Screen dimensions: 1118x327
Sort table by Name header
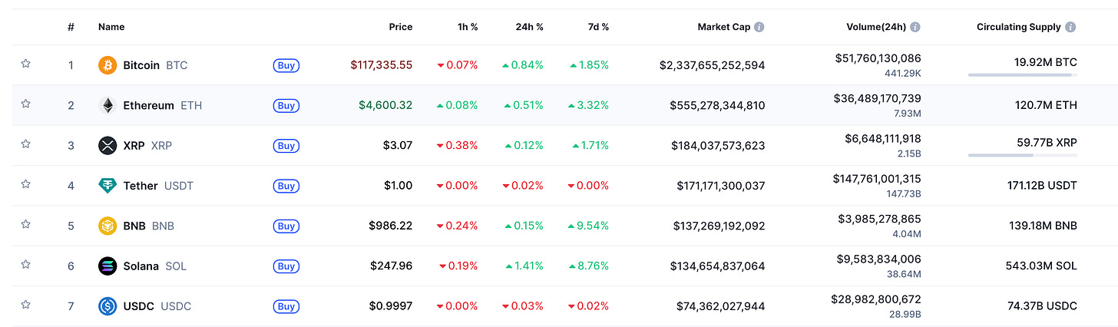coord(111,27)
